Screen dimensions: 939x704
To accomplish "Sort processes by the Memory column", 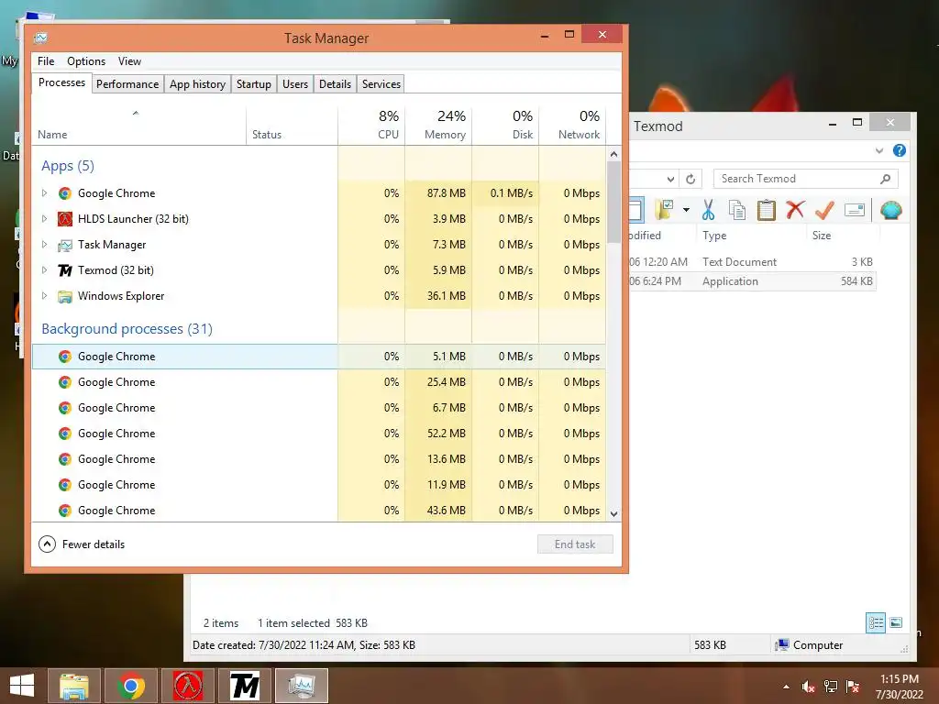I will point(438,125).
